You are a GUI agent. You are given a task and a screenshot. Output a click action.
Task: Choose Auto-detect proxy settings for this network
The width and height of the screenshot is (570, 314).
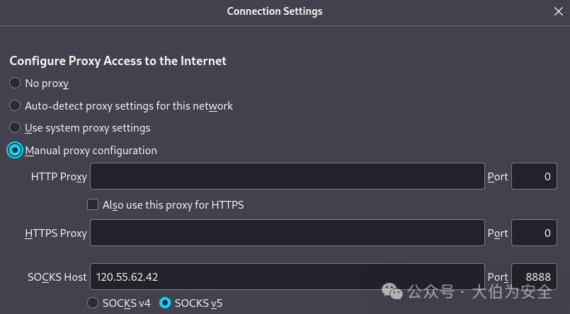[x=15, y=106]
